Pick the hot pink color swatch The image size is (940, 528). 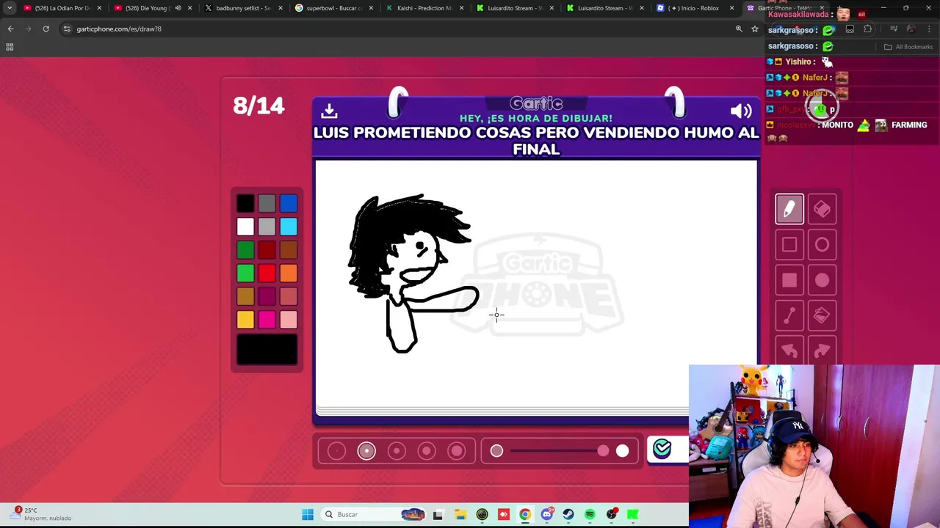267,320
